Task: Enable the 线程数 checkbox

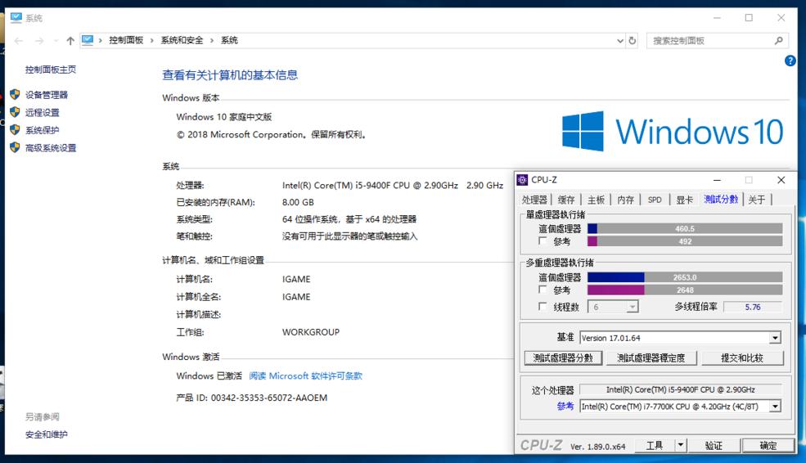Action: point(543,306)
